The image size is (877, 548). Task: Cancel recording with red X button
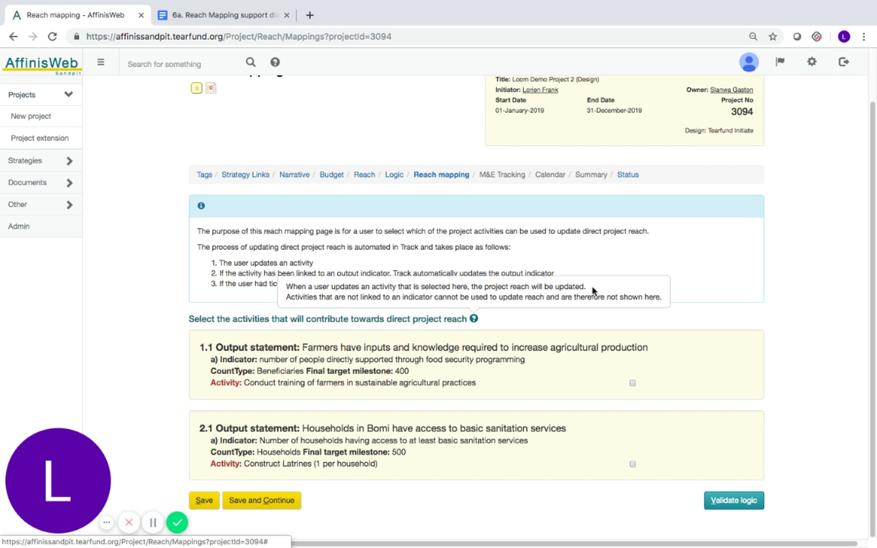point(129,522)
